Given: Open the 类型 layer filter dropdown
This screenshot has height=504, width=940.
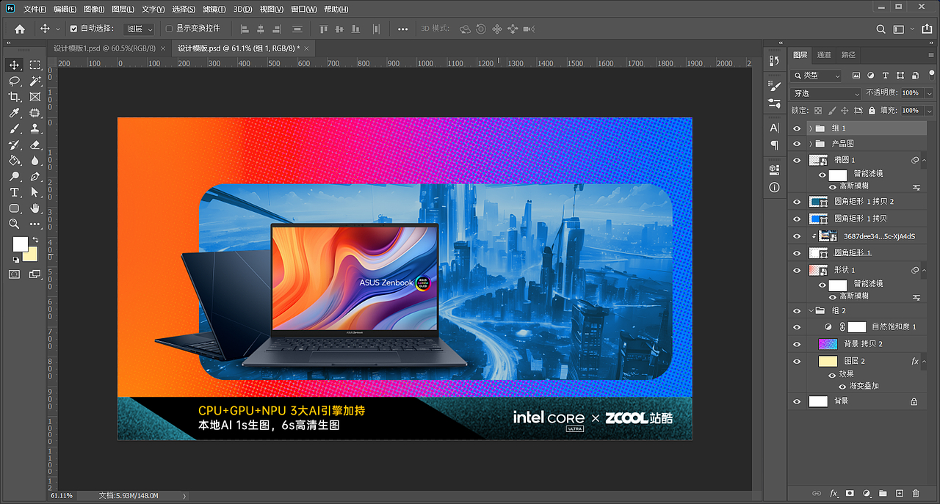Looking at the screenshot, I should click(817, 76).
